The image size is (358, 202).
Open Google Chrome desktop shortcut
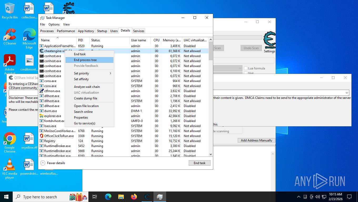10,143
